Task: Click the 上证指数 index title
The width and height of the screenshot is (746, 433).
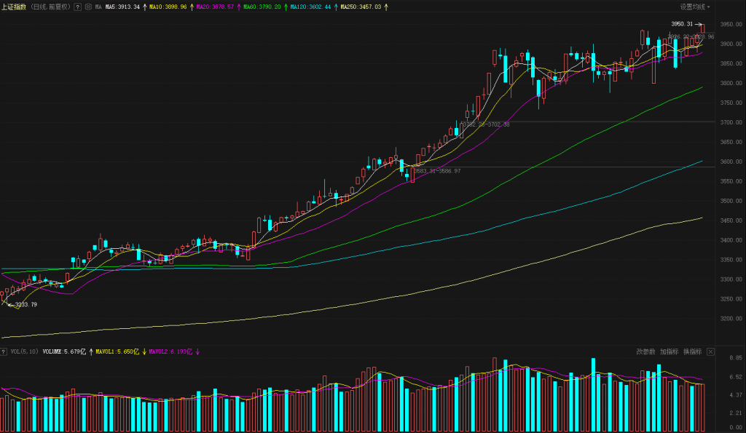Action: click(x=15, y=7)
